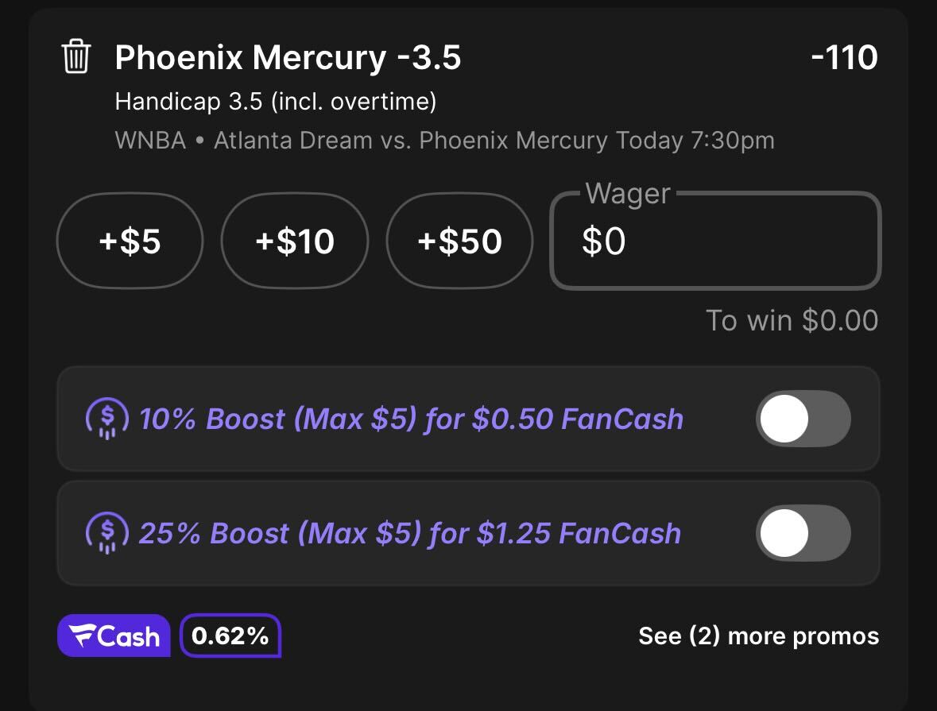This screenshot has height=711, width=937.
Task: Enable the 25% Boost toggle
Action: [x=803, y=533]
